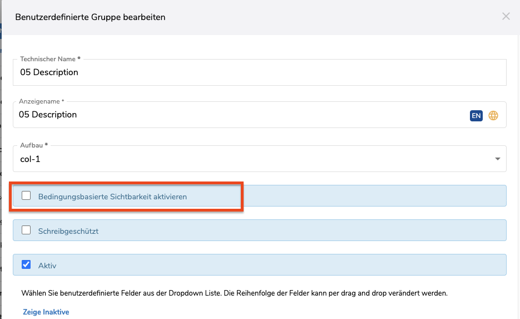
Task: Click the Aktiv label text
Action: [47, 266]
